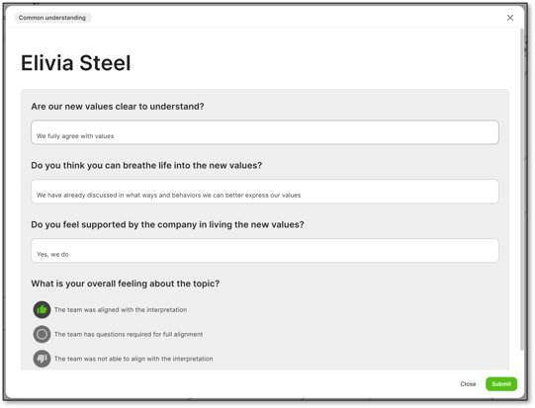Click the Common understanding tag

pos(52,18)
